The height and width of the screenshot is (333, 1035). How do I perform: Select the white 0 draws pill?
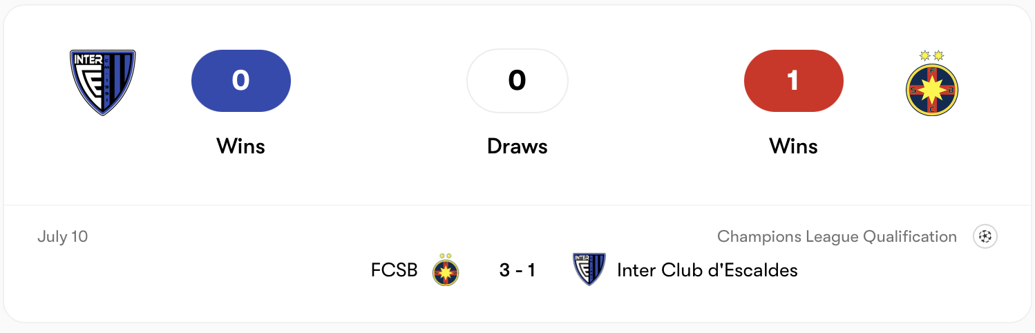517,81
